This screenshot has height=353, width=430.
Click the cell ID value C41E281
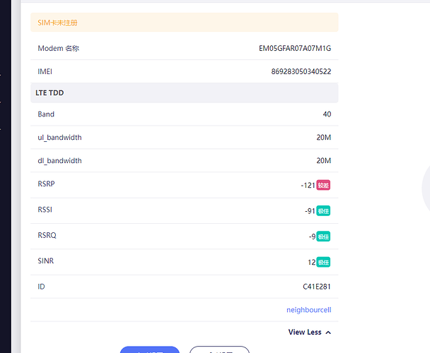coord(317,287)
